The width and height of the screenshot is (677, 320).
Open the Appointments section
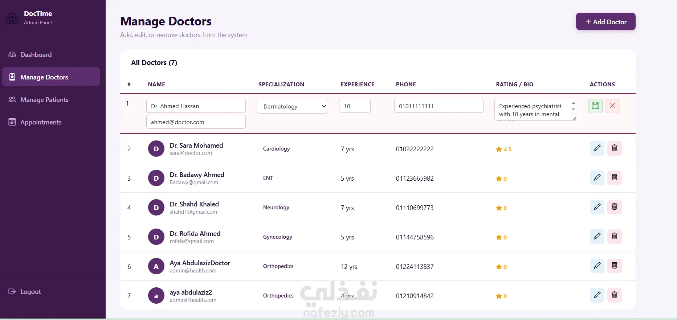[x=41, y=122]
